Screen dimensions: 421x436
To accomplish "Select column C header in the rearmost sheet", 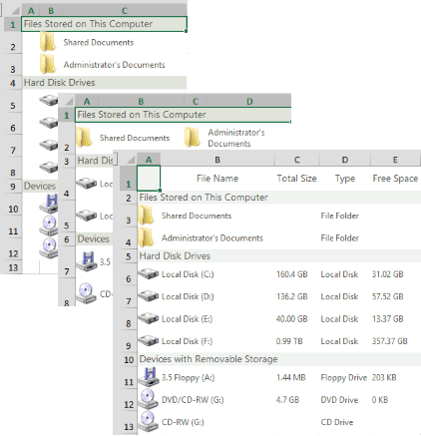I will (x=125, y=11).
